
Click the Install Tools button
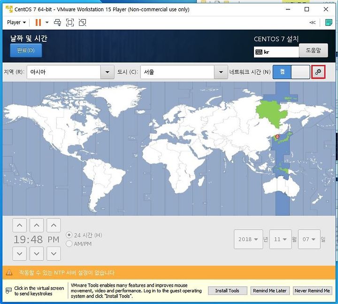(x=227, y=291)
